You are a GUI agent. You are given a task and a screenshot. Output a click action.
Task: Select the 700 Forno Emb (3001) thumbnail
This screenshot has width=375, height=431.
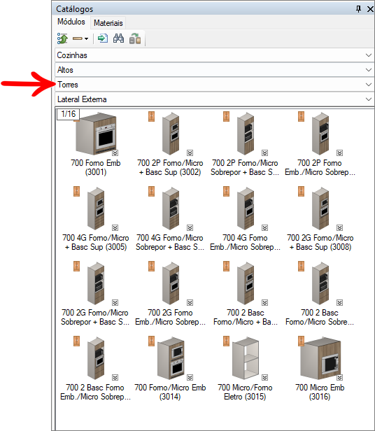click(96, 134)
